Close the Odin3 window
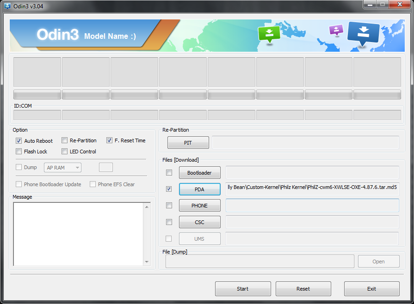The width and height of the screenshot is (414, 304). pos(400,5)
